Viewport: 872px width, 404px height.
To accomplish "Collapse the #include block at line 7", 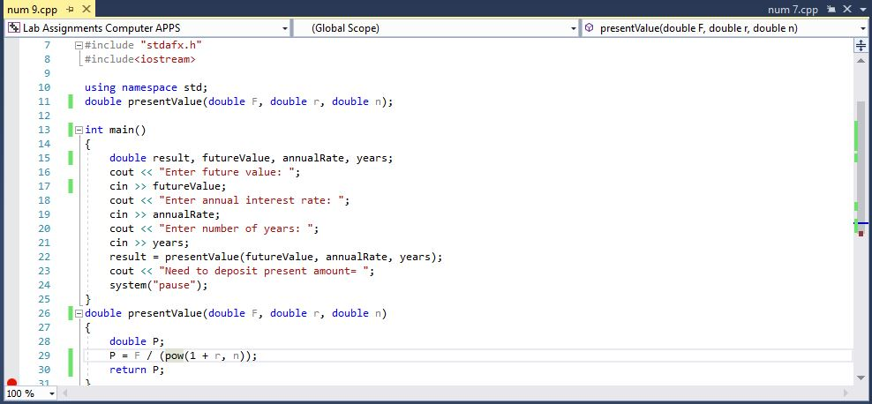I will click(x=79, y=46).
